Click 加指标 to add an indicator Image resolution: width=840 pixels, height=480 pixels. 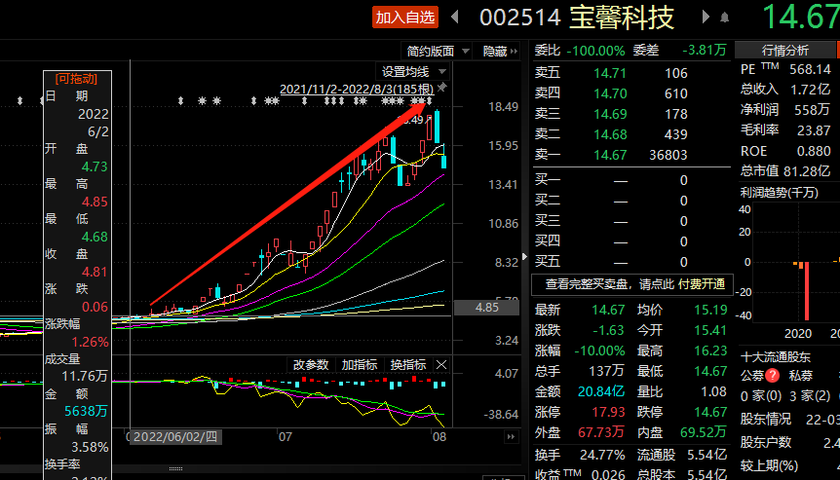coord(360,365)
